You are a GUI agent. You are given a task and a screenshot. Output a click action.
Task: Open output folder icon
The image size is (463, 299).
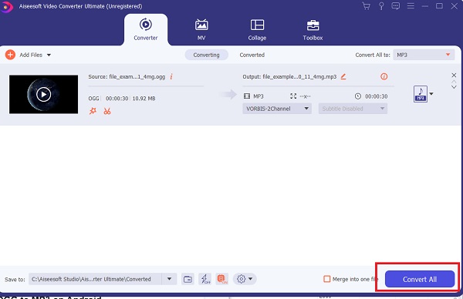(x=188, y=279)
